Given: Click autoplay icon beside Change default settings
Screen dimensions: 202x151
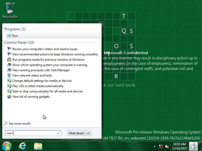Looking at the screenshot, I should click(9, 81).
